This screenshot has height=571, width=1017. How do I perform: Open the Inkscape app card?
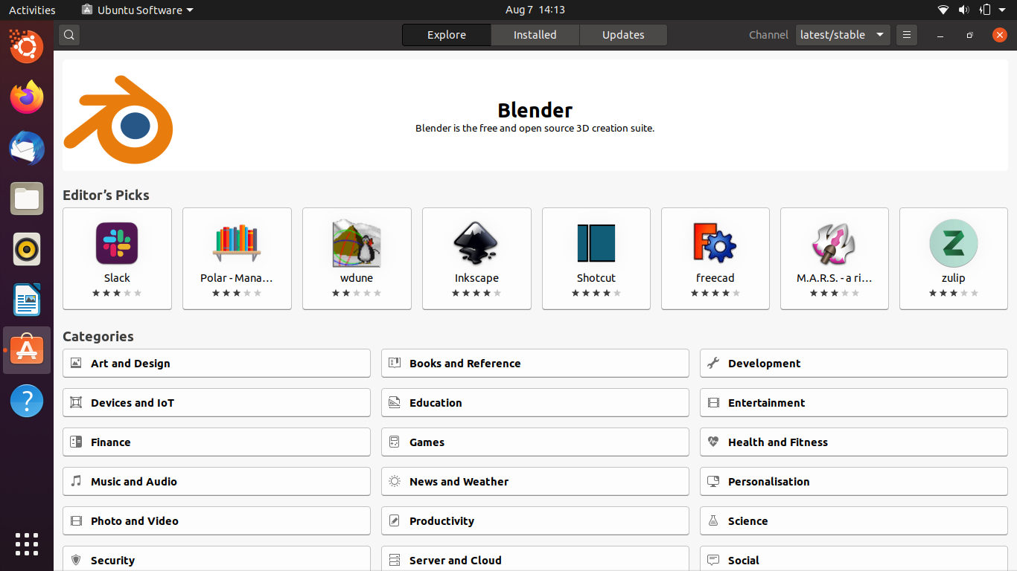tap(476, 258)
